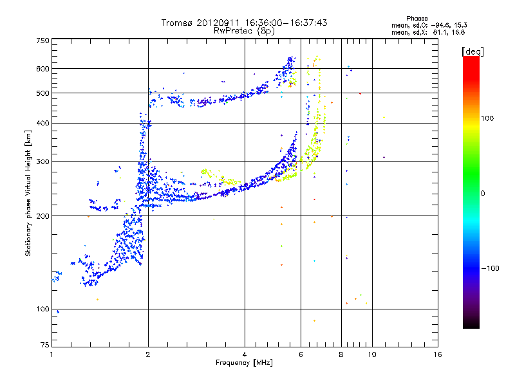This screenshot has height=386, width=515.
Task: Pick the blue -100 degree colorbar region
Action: click(x=471, y=268)
